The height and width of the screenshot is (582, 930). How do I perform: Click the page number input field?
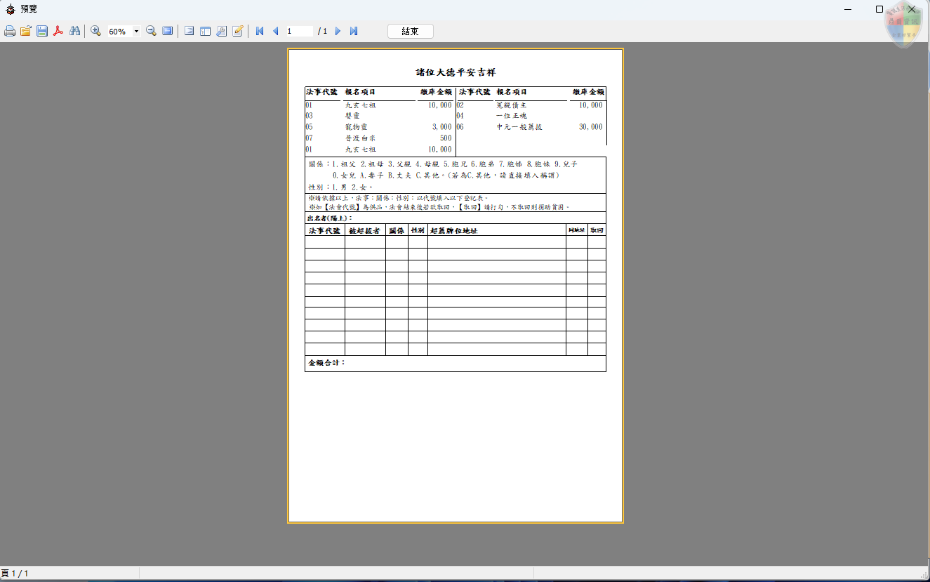click(299, 32)
